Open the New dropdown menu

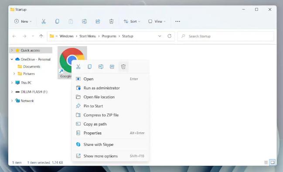23,21
